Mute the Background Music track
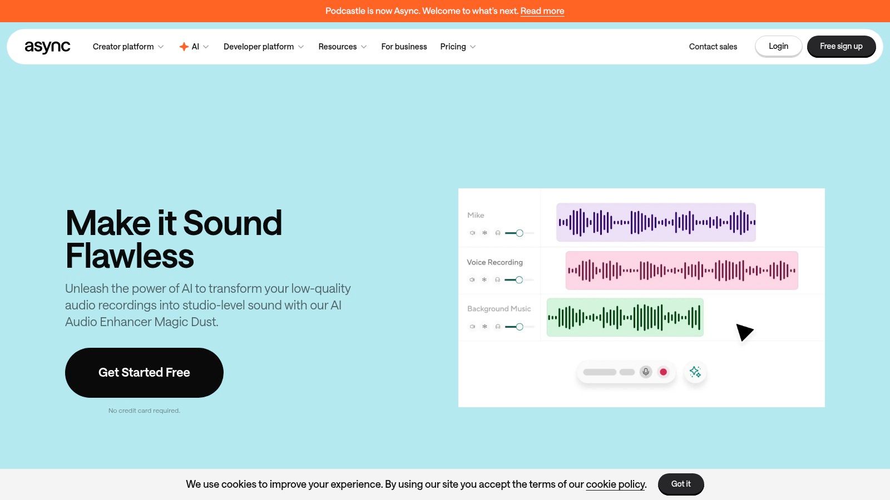Screen dimensions: 890x500 [x=472, y=327]
